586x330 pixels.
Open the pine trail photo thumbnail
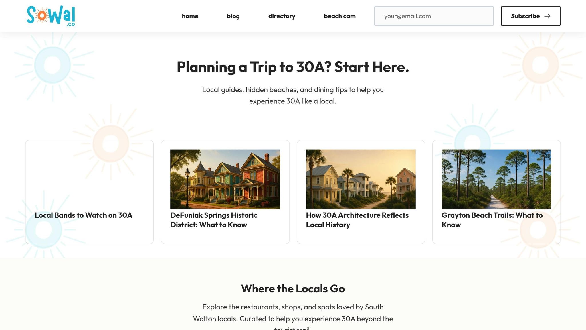[496, 179]
